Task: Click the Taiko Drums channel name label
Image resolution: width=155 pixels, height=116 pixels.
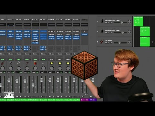Action: pyautogui.click(x=35, y=100)
